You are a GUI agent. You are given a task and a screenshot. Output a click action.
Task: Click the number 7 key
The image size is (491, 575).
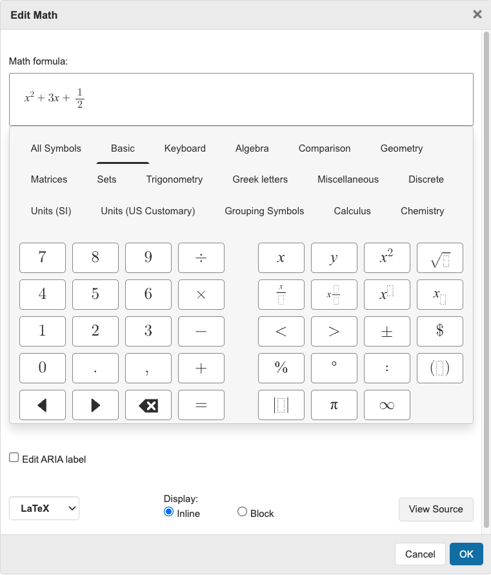(43, 257)
